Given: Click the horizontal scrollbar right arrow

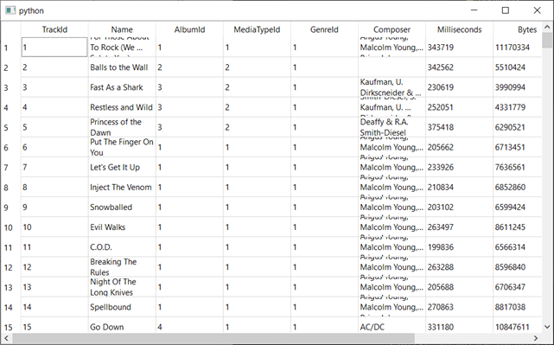Looking at the screenshot, I should (536, 338).
